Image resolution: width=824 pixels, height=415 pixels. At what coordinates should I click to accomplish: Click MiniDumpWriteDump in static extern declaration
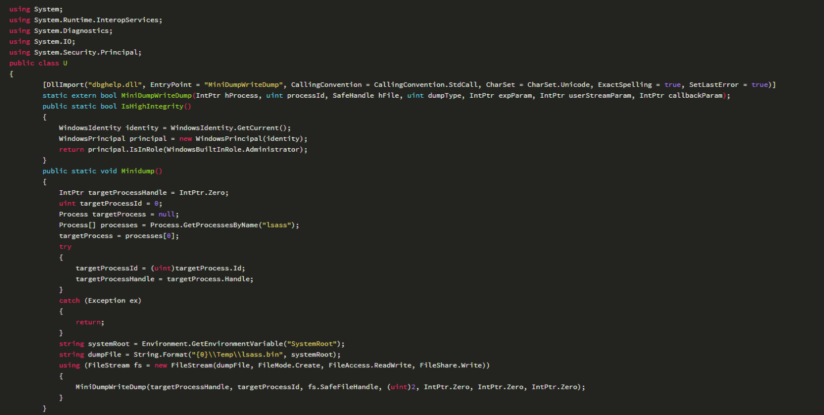tap(157, 95)
